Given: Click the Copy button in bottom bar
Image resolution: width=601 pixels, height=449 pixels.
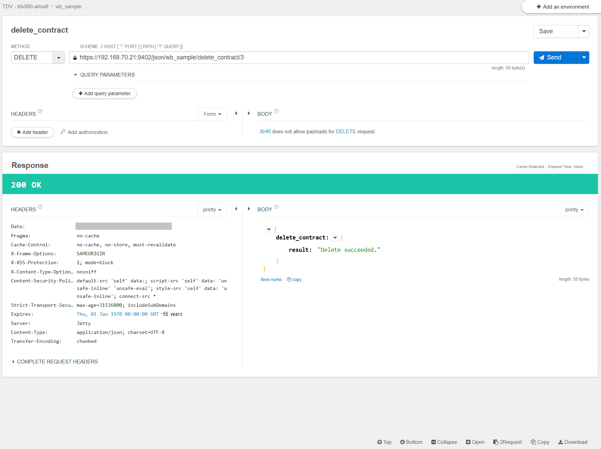Looking at the screenshot, I should pyautogui.click(x=540, y=442).
